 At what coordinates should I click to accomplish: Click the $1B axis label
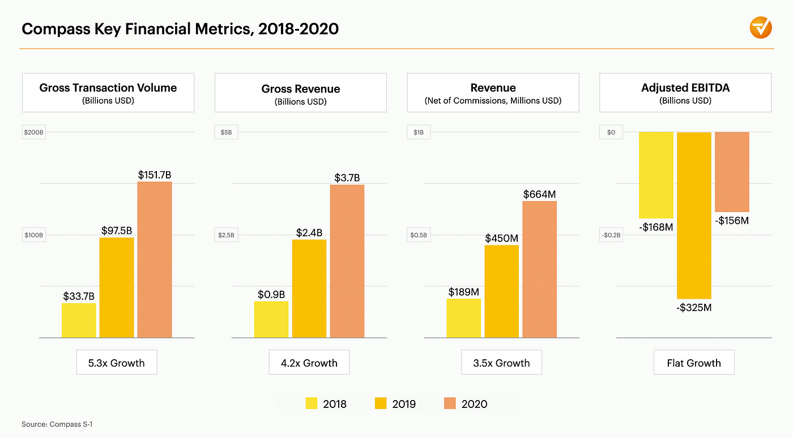click(x=419, y=132)
